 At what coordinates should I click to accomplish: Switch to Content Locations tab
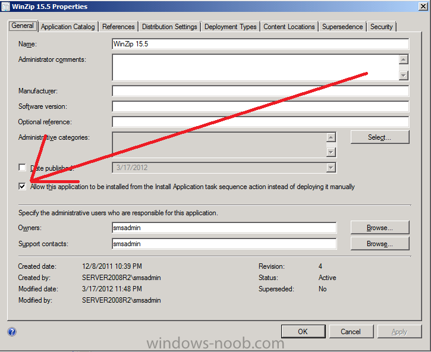(289, 27)
